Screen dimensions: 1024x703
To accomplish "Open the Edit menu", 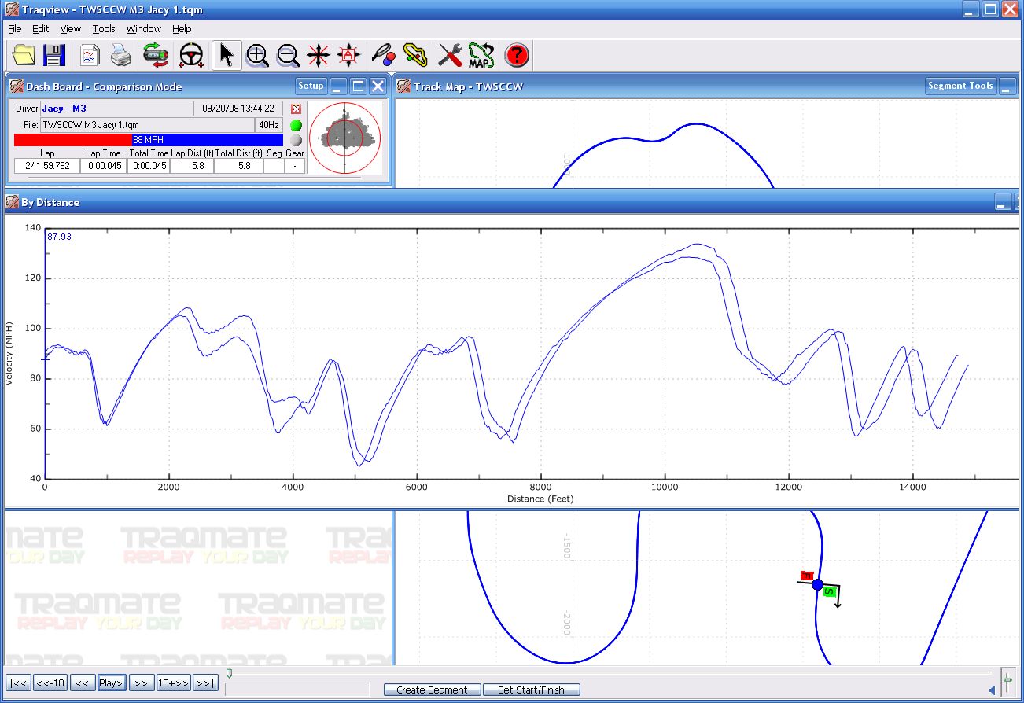I will (x=40, y=28).
